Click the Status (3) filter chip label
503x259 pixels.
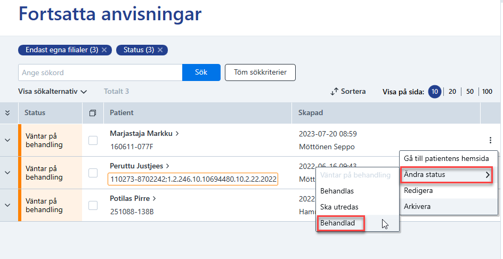pos(139,50)
